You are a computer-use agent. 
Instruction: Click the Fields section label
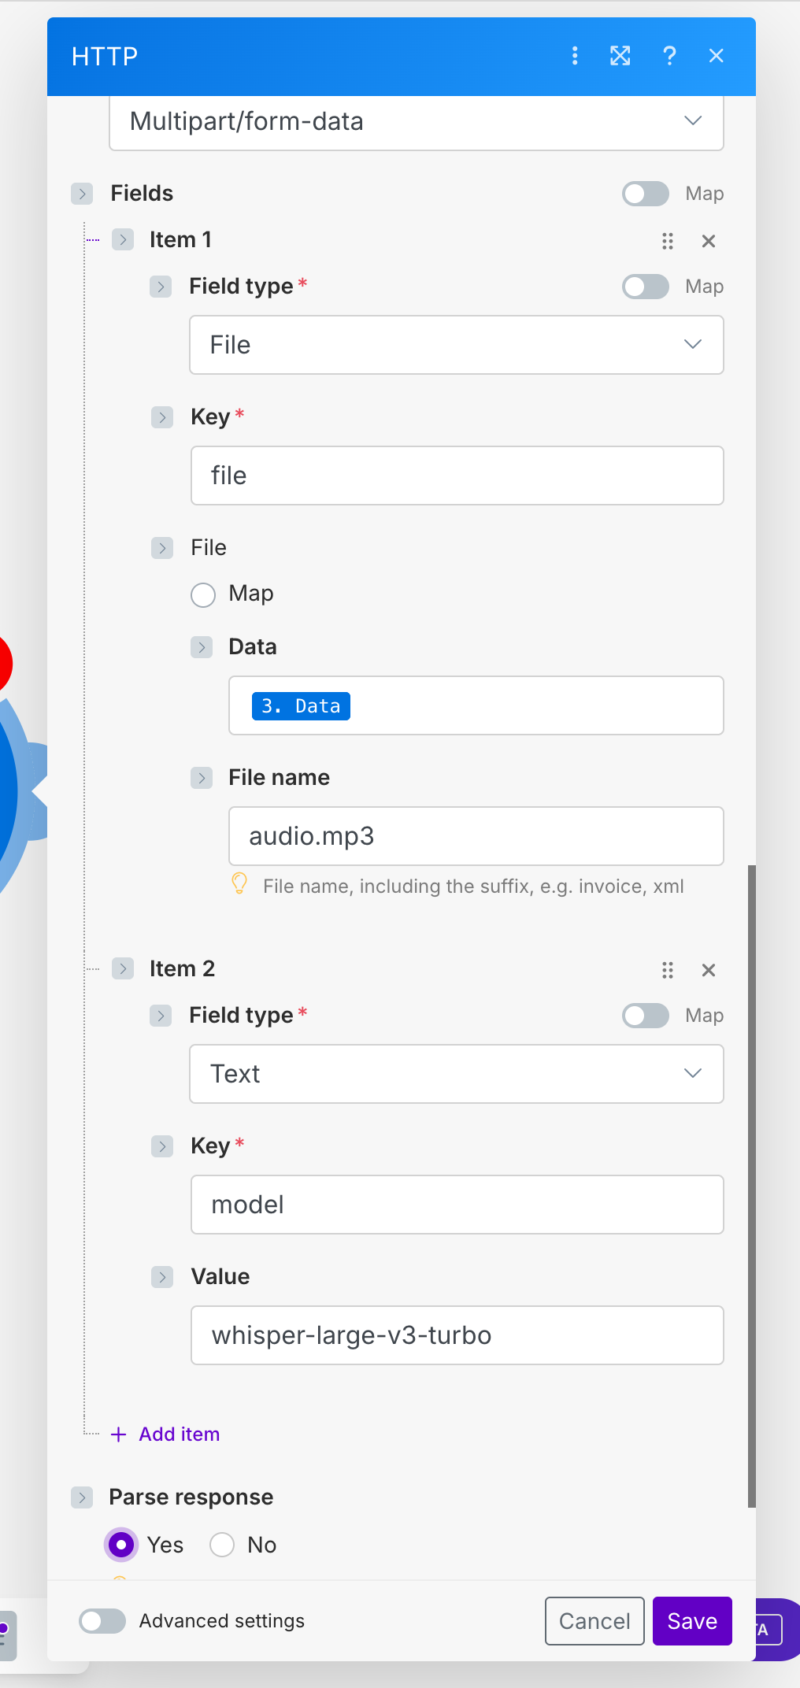142,194
